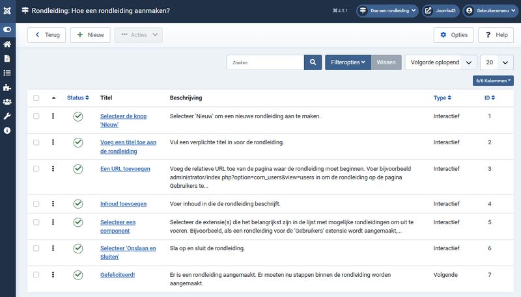Open the 'Doe een rondleiding' menu
Viewport: 521px width, 297px height.
point(387,10)
